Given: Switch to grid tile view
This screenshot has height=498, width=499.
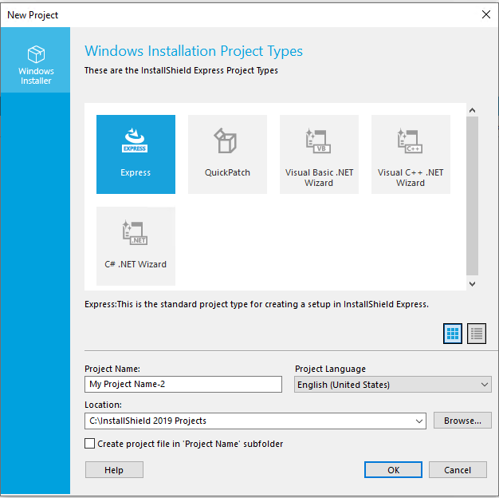Looking at the screenshot, I should 452,334.
